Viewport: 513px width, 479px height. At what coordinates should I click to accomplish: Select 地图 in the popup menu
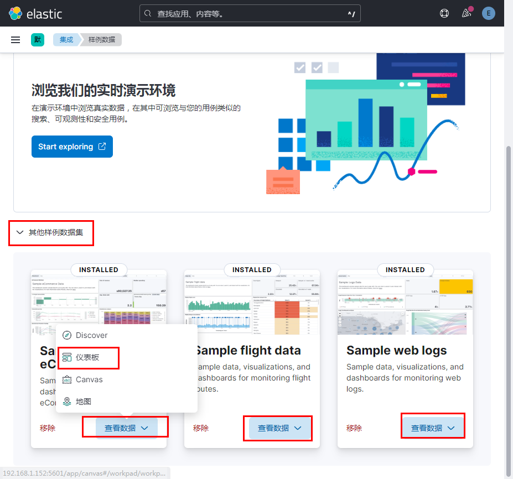pos(126,402)
